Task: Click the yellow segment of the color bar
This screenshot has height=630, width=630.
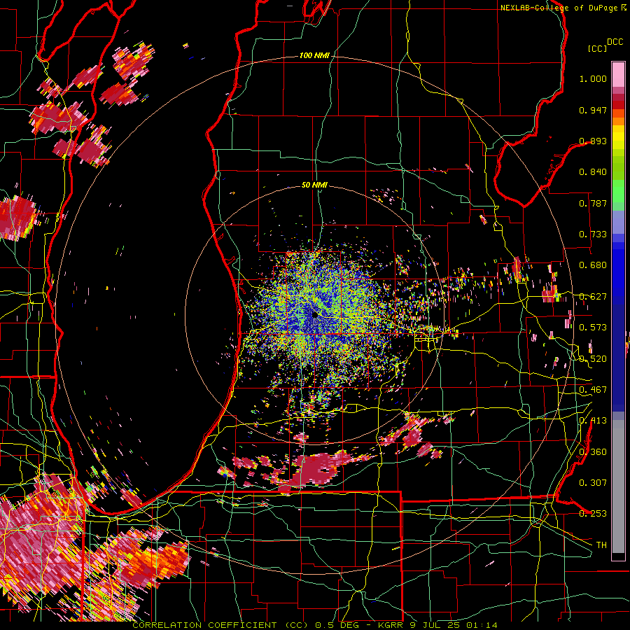Action: (618, 137)
